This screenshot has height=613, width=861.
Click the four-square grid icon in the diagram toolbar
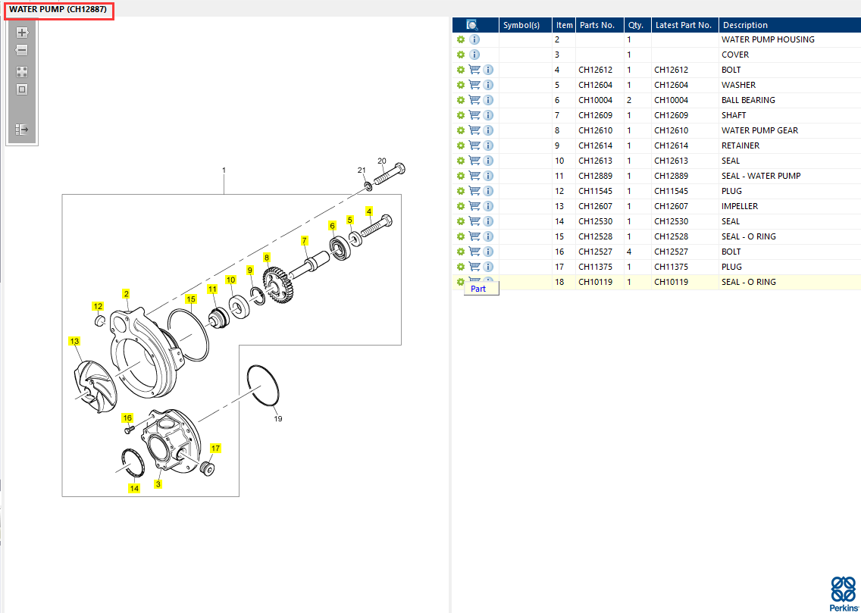tap(22, 72)
